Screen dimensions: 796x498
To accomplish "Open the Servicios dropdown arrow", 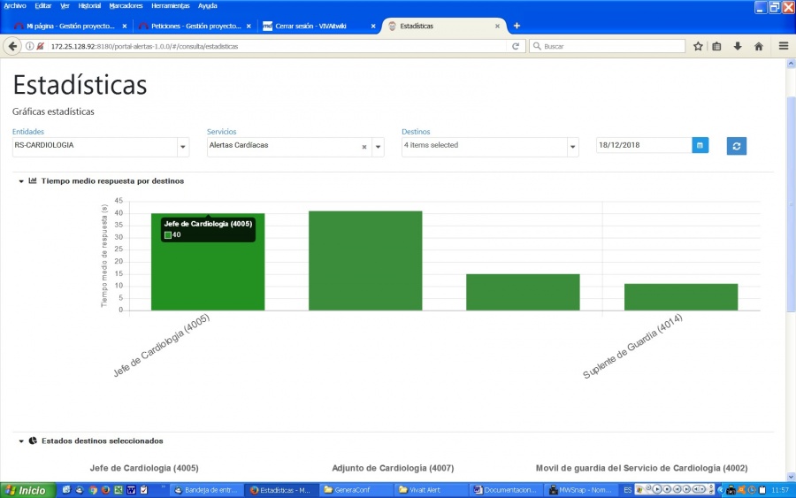I will point(378,147).
